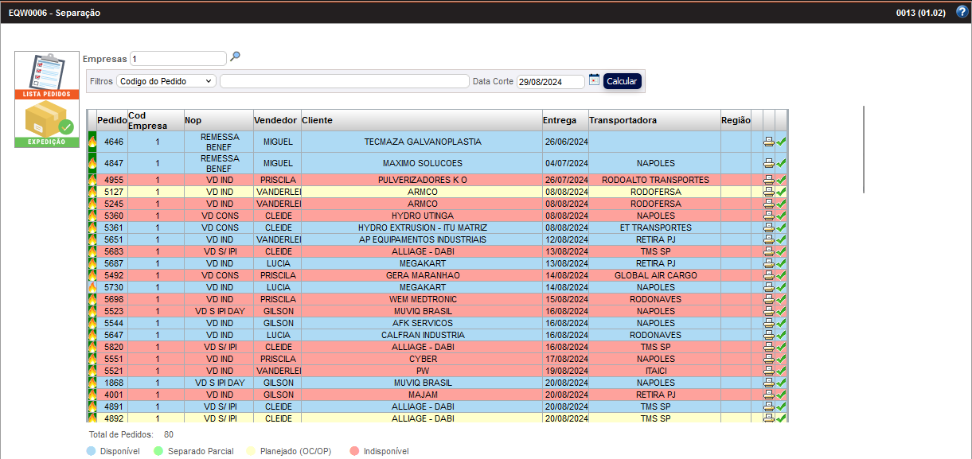Click the magnifier search icon beside Empresas
The image size is (972, 459).
[235, 57]
